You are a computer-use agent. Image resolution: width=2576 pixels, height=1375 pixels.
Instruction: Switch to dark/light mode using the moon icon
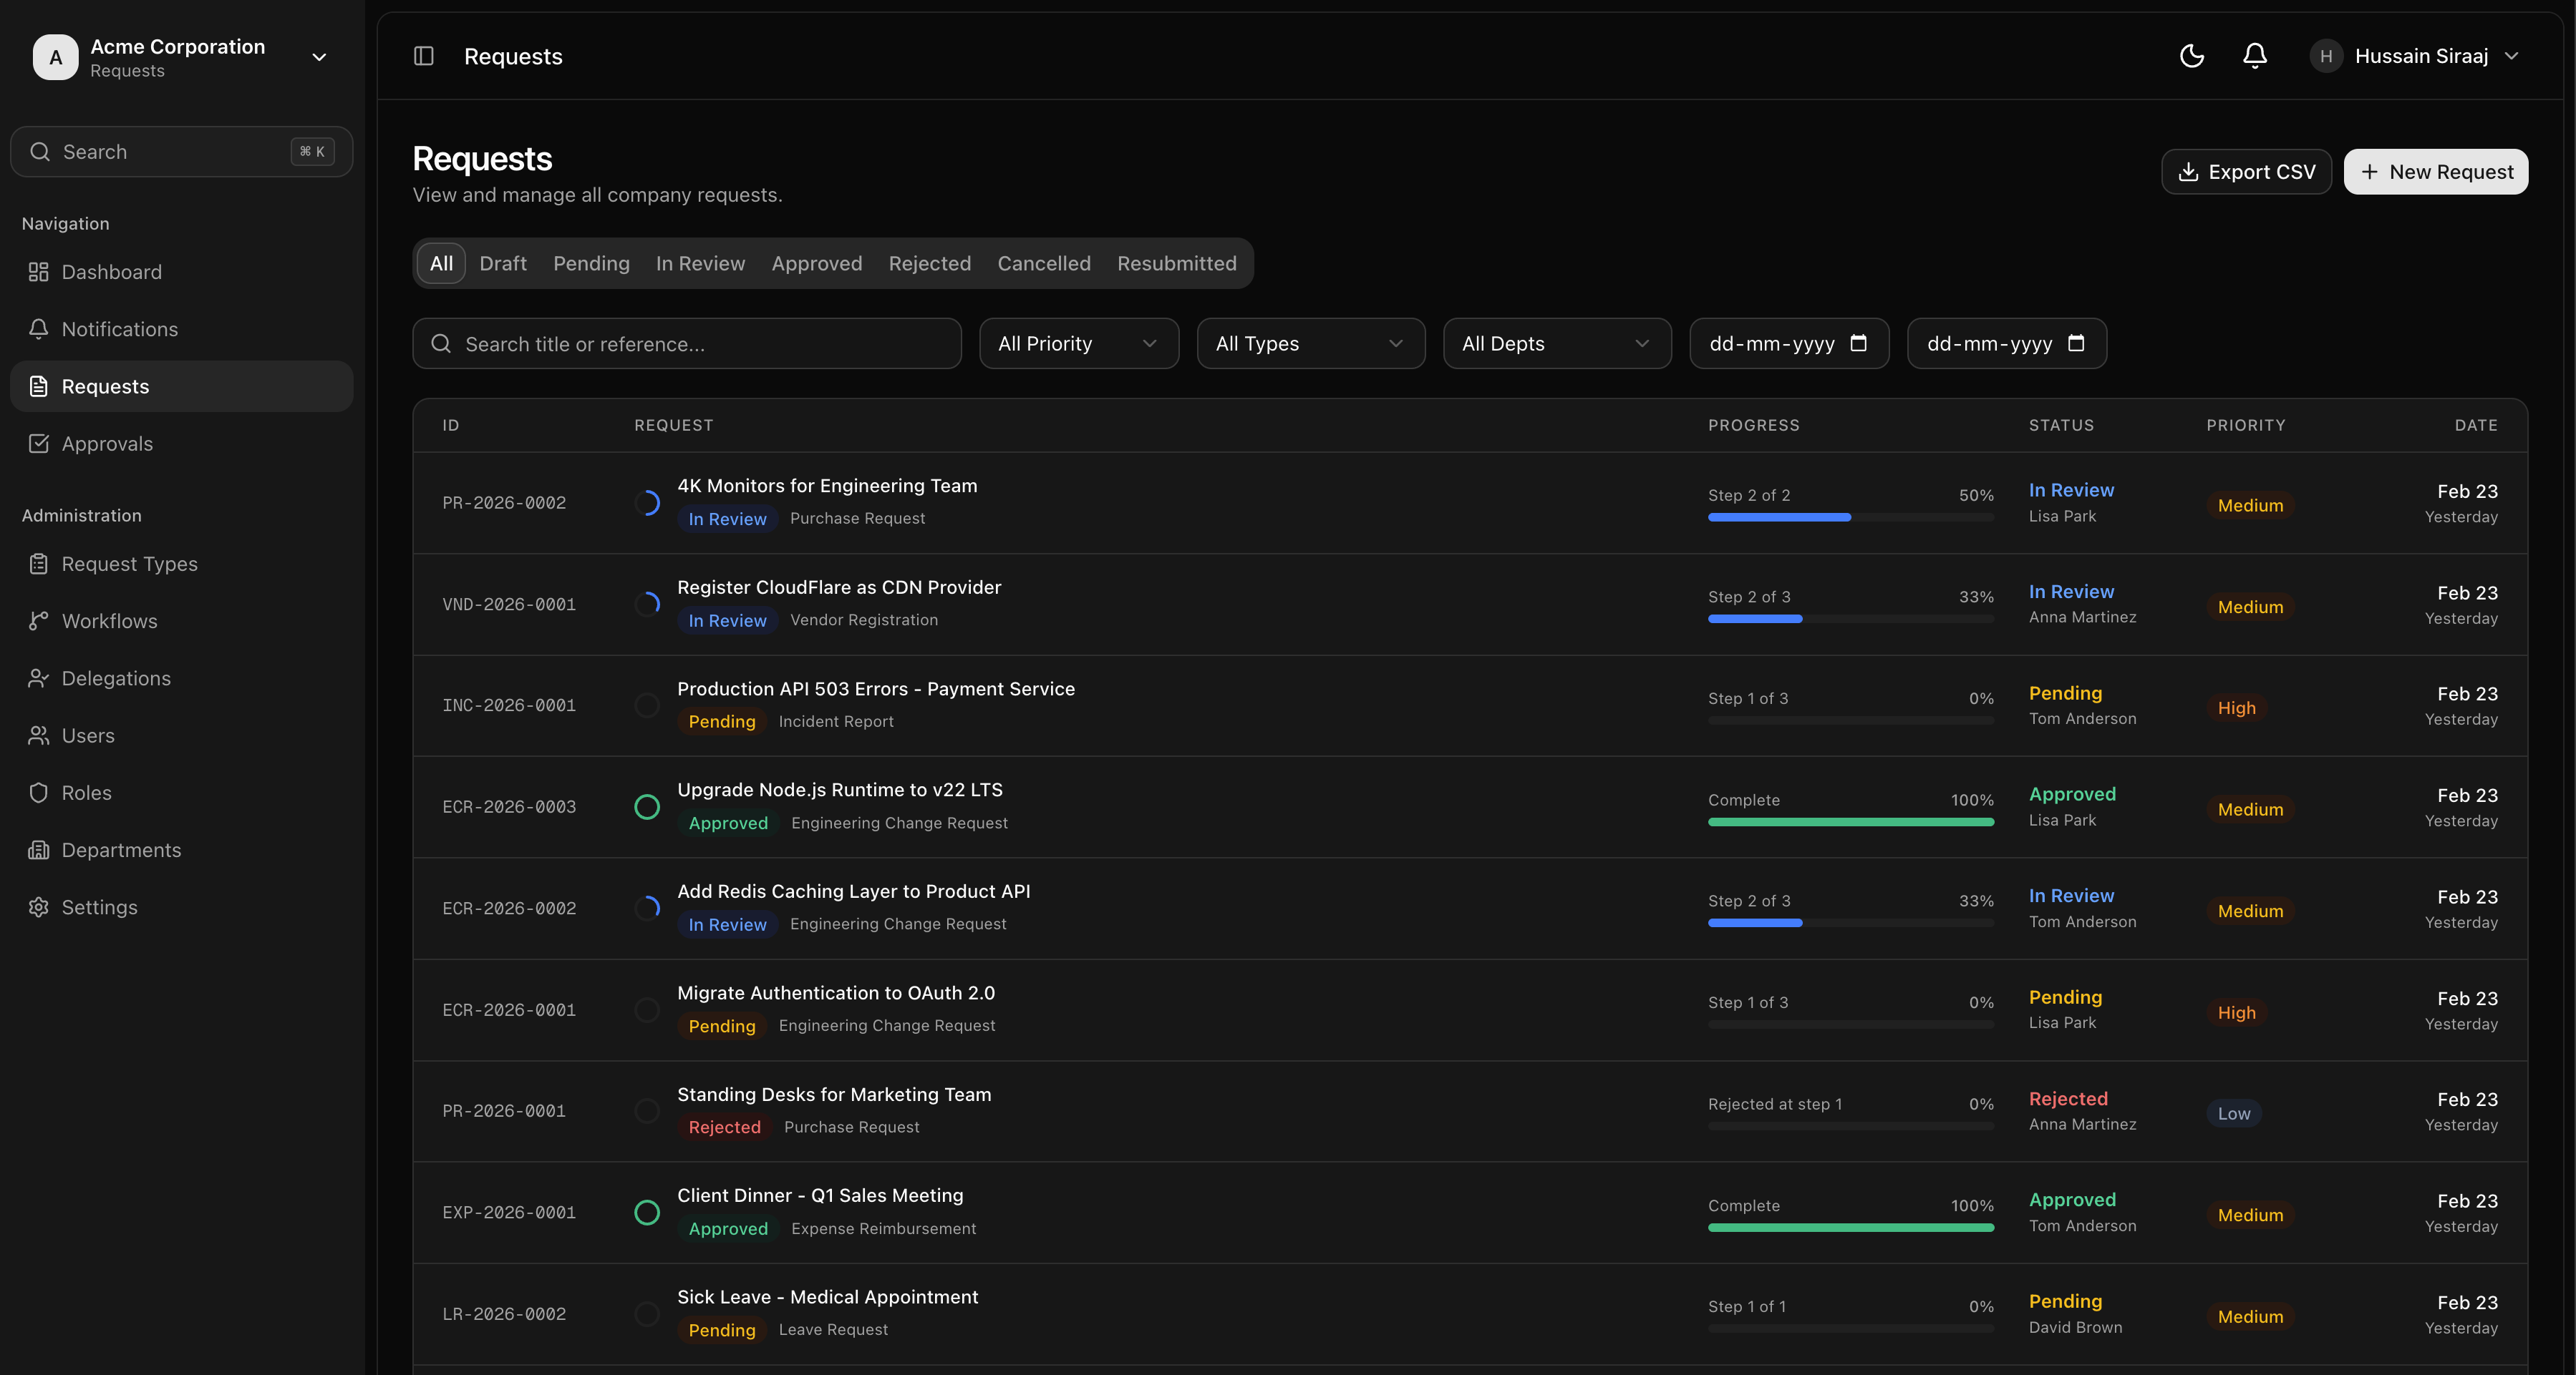(2192, 56)
